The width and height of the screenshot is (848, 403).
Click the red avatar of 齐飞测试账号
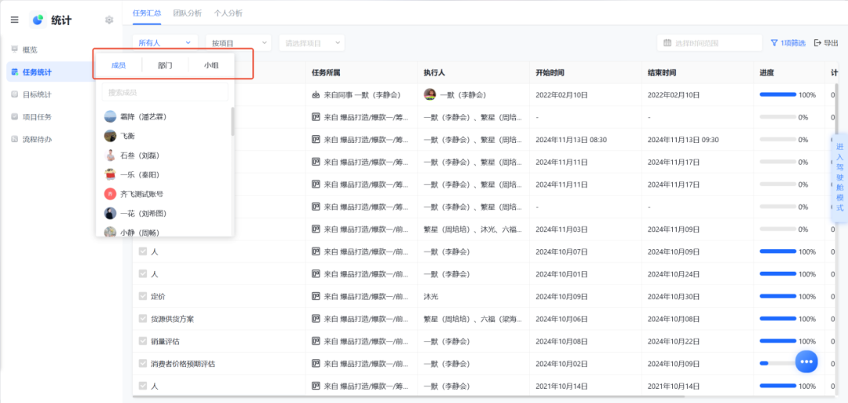point(111,194)
